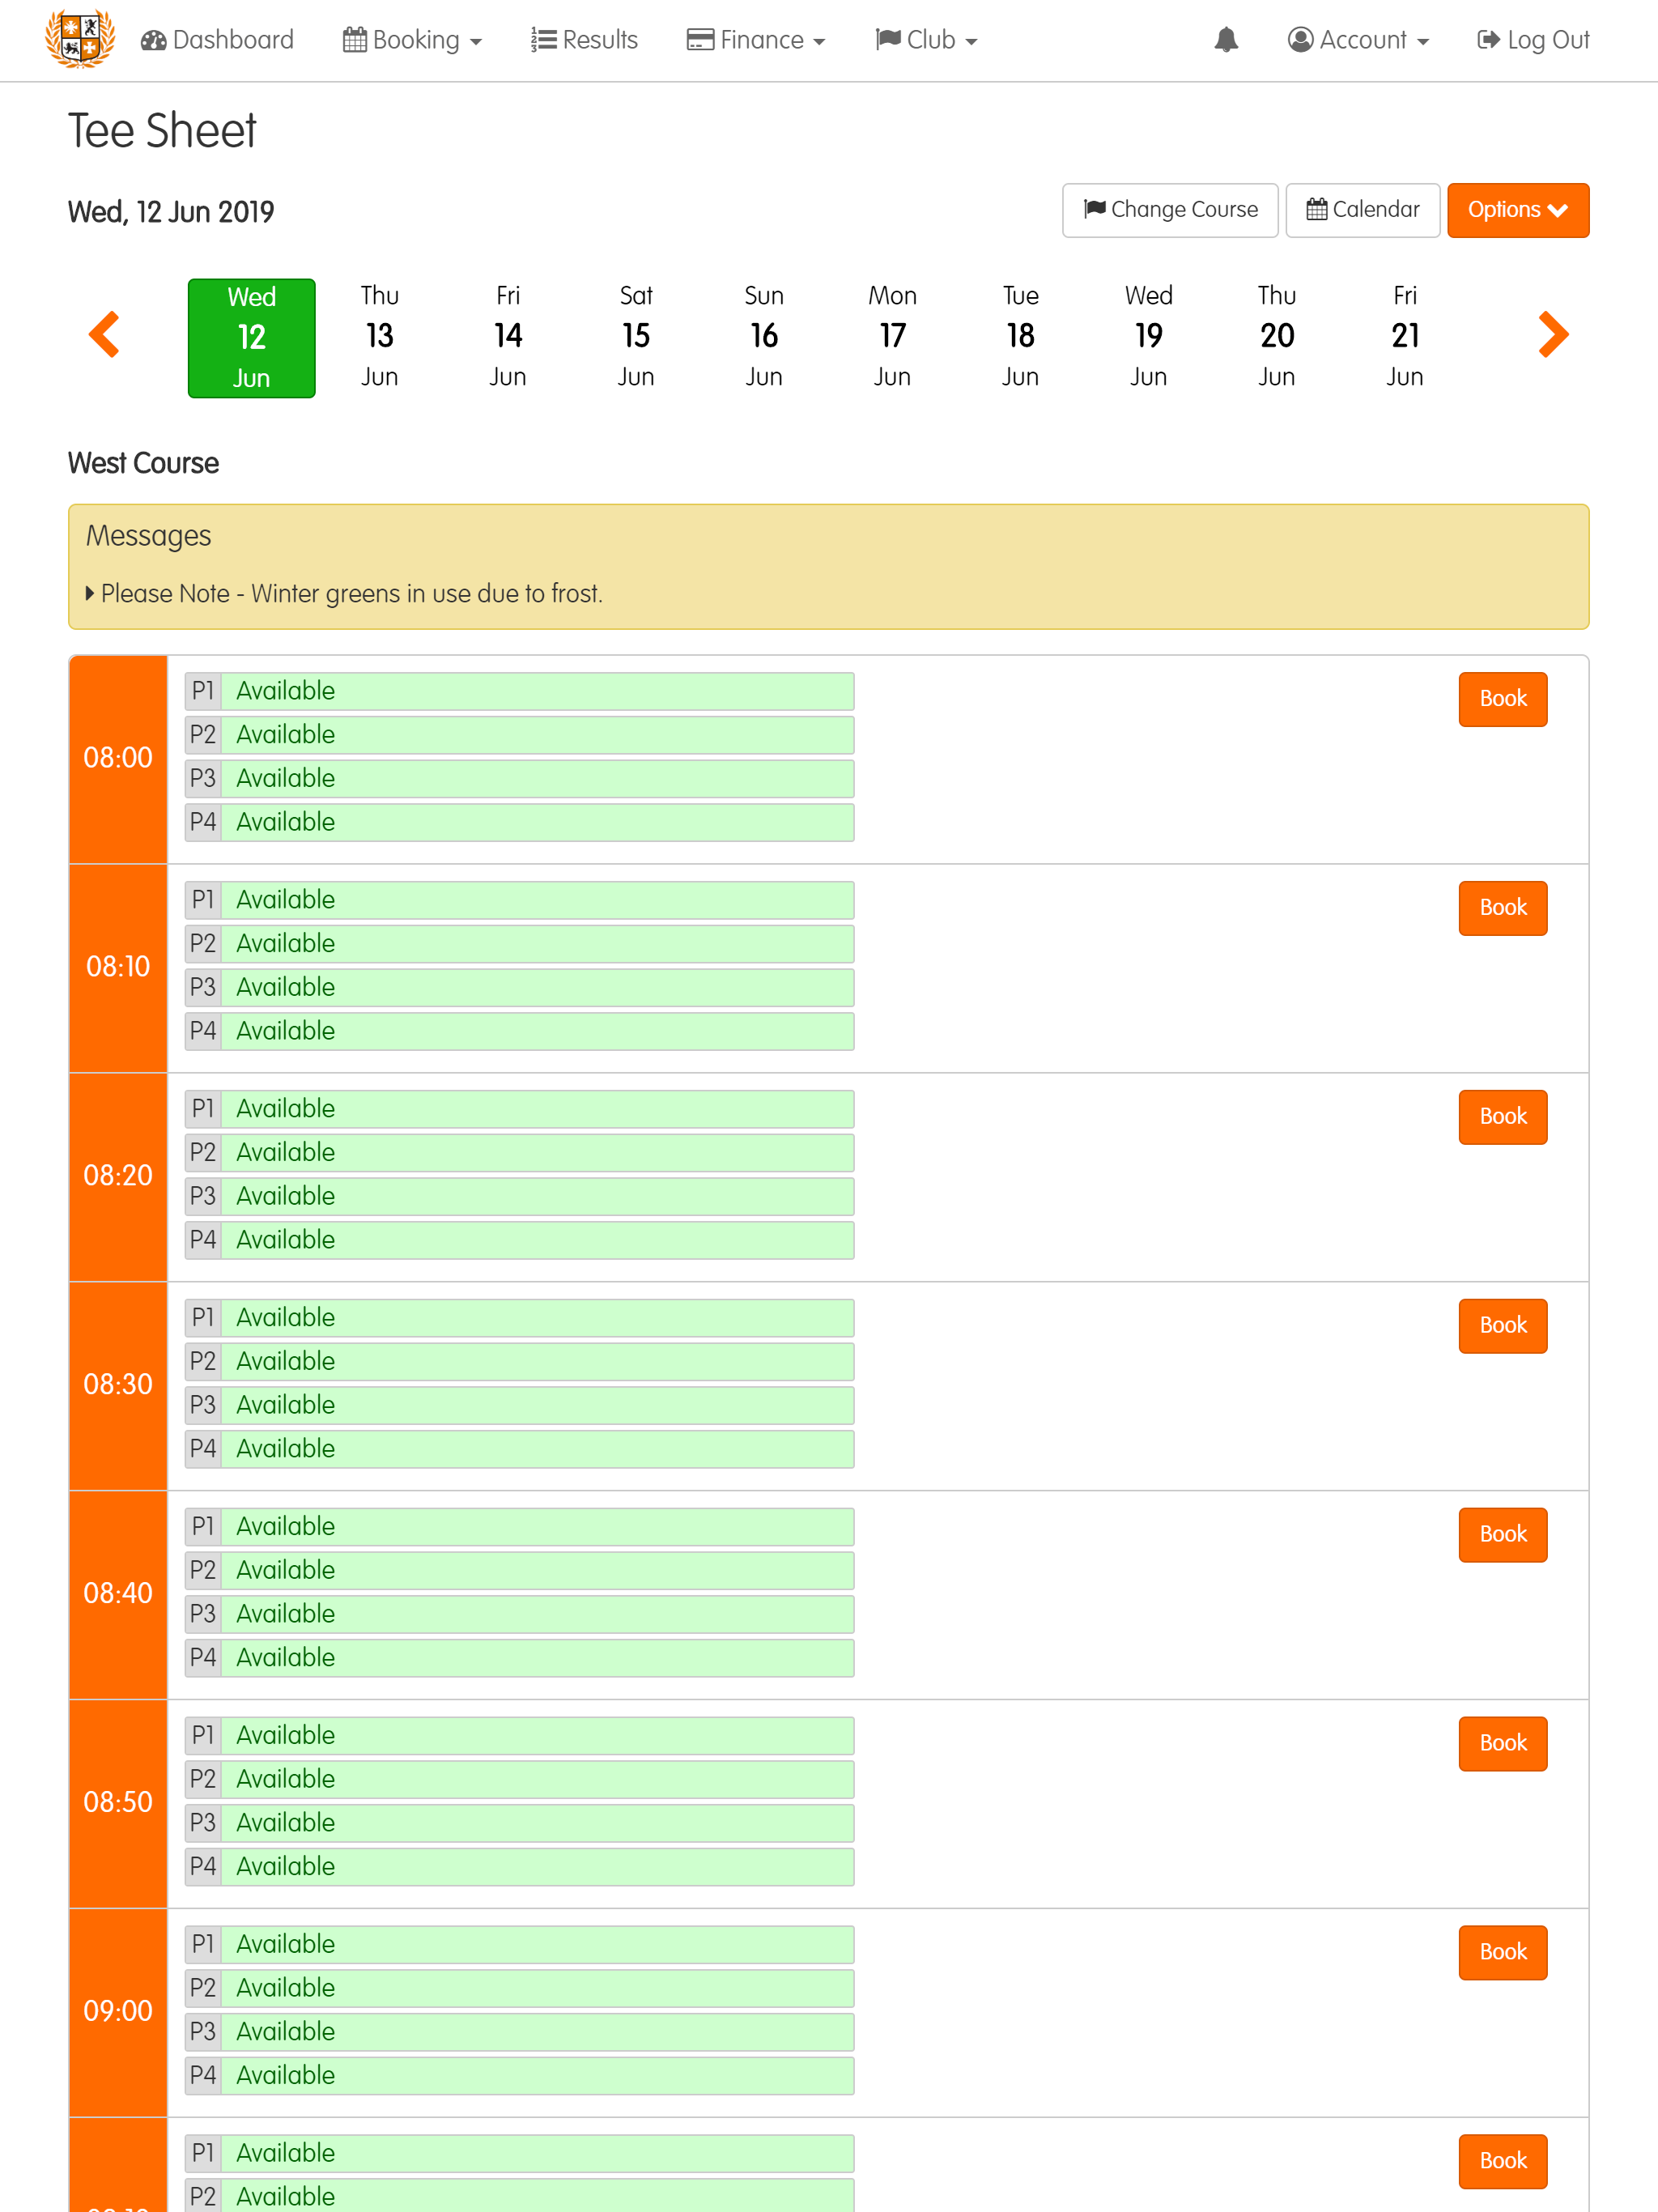Open the Club dropdown menu
1658x2212 pixels.
pyautogui.click(x=926, y=40)
